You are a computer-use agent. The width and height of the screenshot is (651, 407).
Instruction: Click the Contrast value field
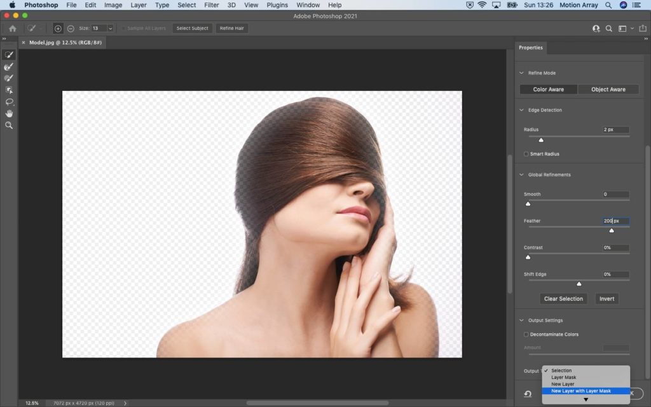[615, 247]
